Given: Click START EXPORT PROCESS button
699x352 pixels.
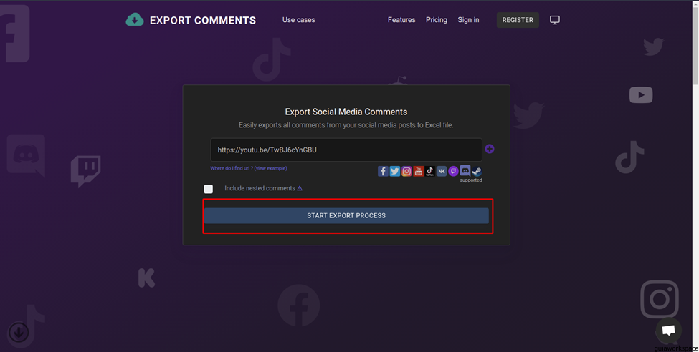Looking at the screenshot, I should pos(346,215).
